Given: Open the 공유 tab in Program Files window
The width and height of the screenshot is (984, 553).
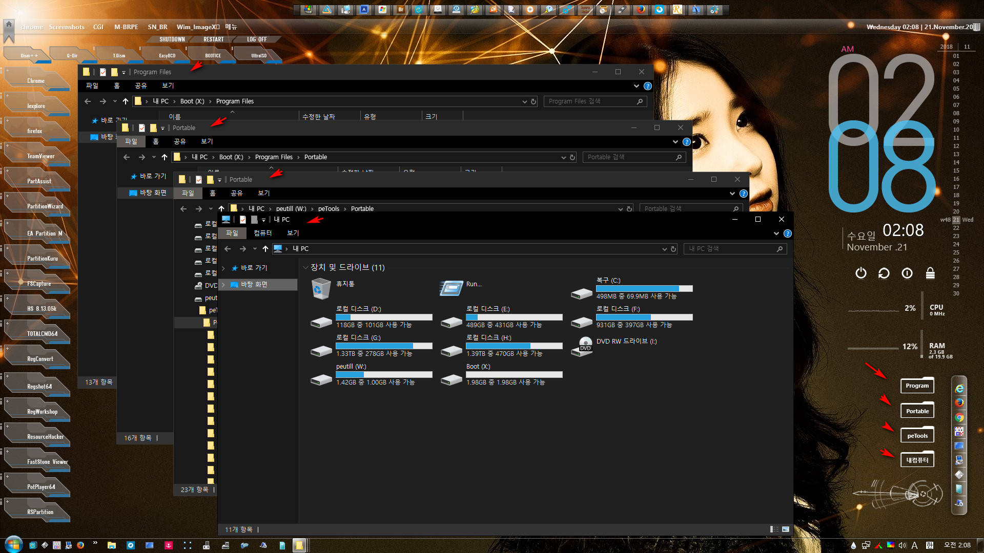Looking at the screenshot, I should click(x=140, y=86).
